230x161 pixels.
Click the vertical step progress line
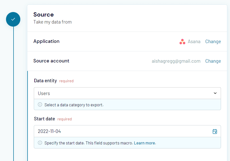[x=13, y=100]
